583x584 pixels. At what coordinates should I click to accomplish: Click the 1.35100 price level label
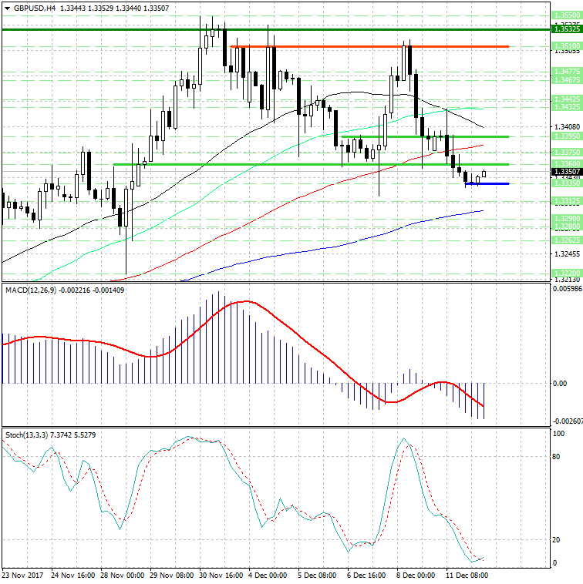[567, 45]
